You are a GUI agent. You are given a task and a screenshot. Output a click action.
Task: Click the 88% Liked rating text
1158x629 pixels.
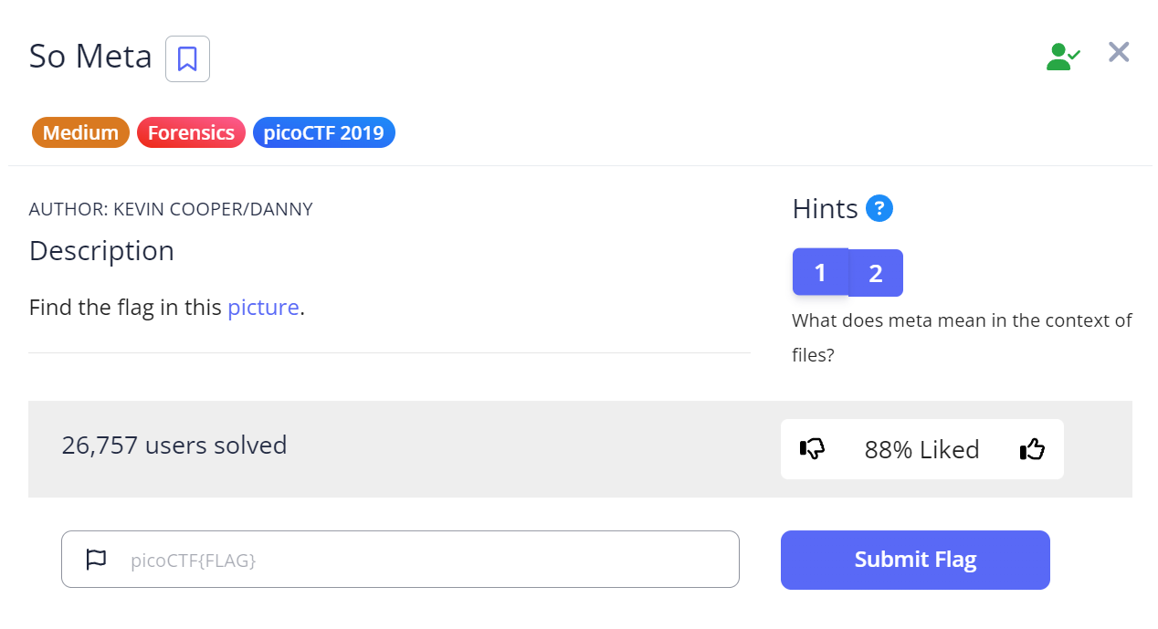921,449
